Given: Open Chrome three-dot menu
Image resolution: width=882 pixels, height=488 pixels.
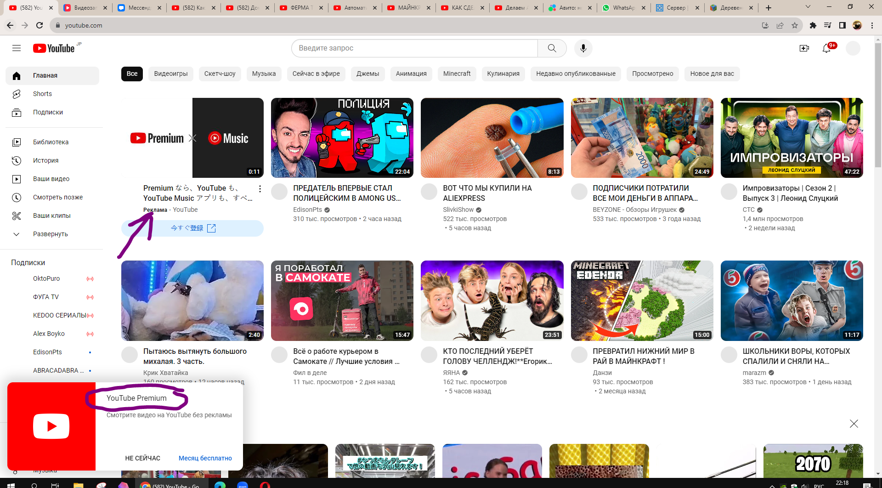Looking at the screenshot, I should tap(872, 25).
